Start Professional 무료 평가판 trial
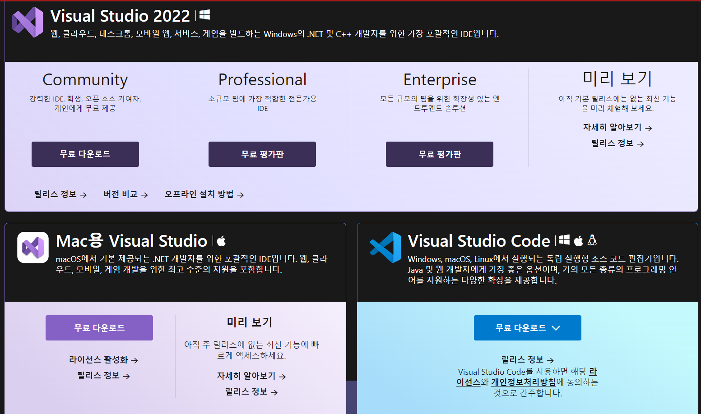The height and width of the screenshot is (414, 701). coord(262,154)
